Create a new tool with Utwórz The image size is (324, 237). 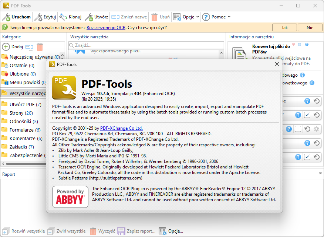pos(96,17)
